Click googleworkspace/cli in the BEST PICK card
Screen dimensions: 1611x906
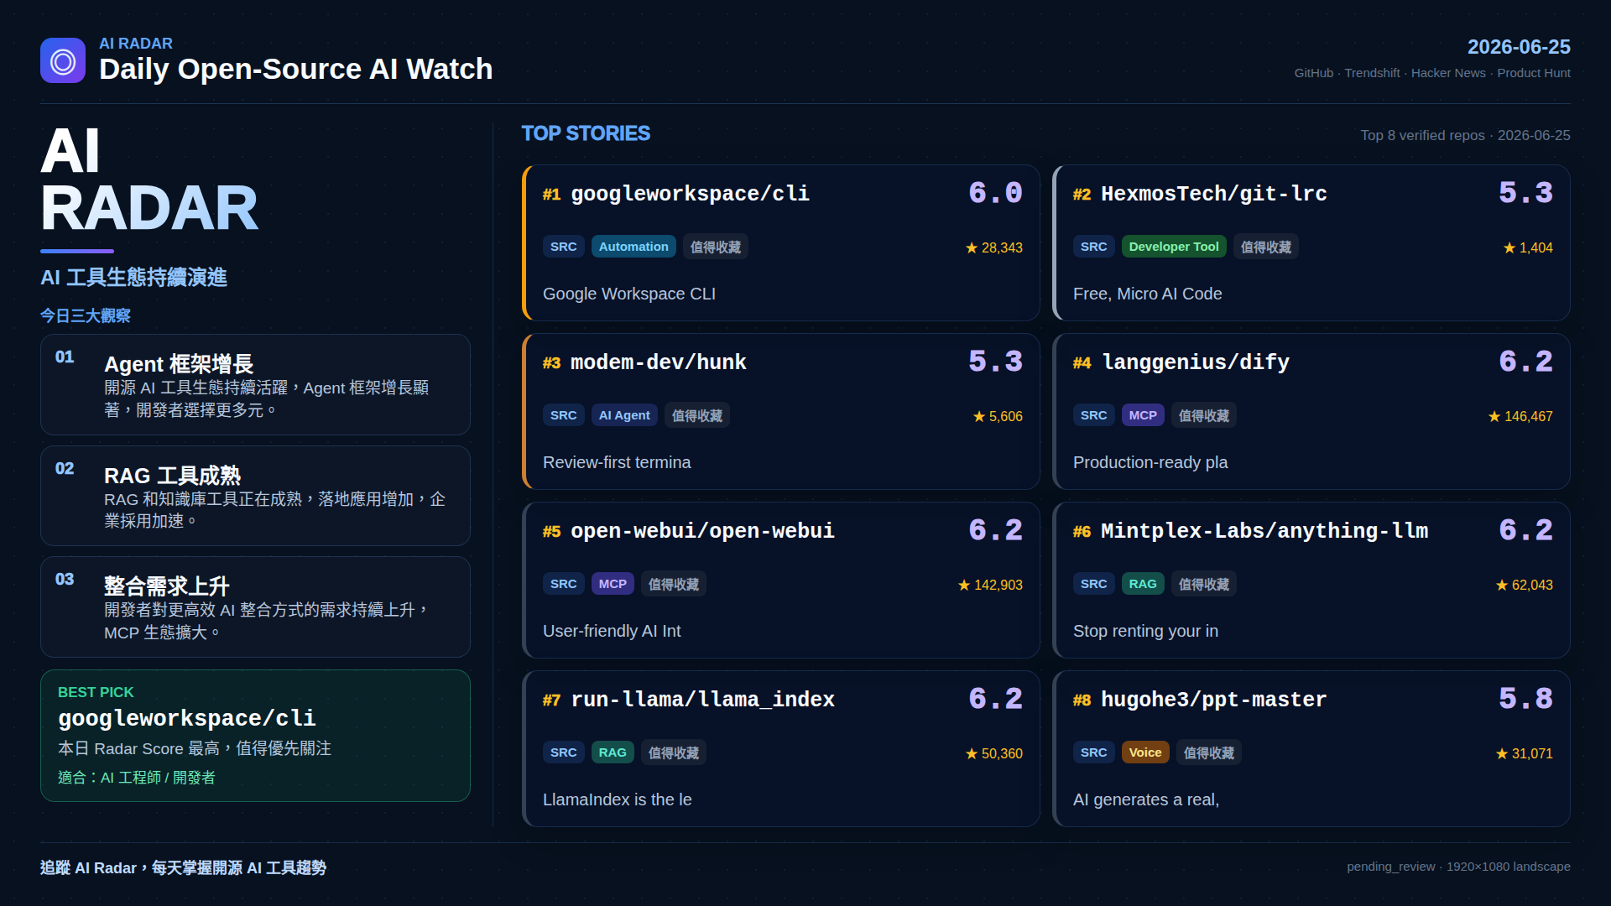pyautogui.click(x=187, y=718)
